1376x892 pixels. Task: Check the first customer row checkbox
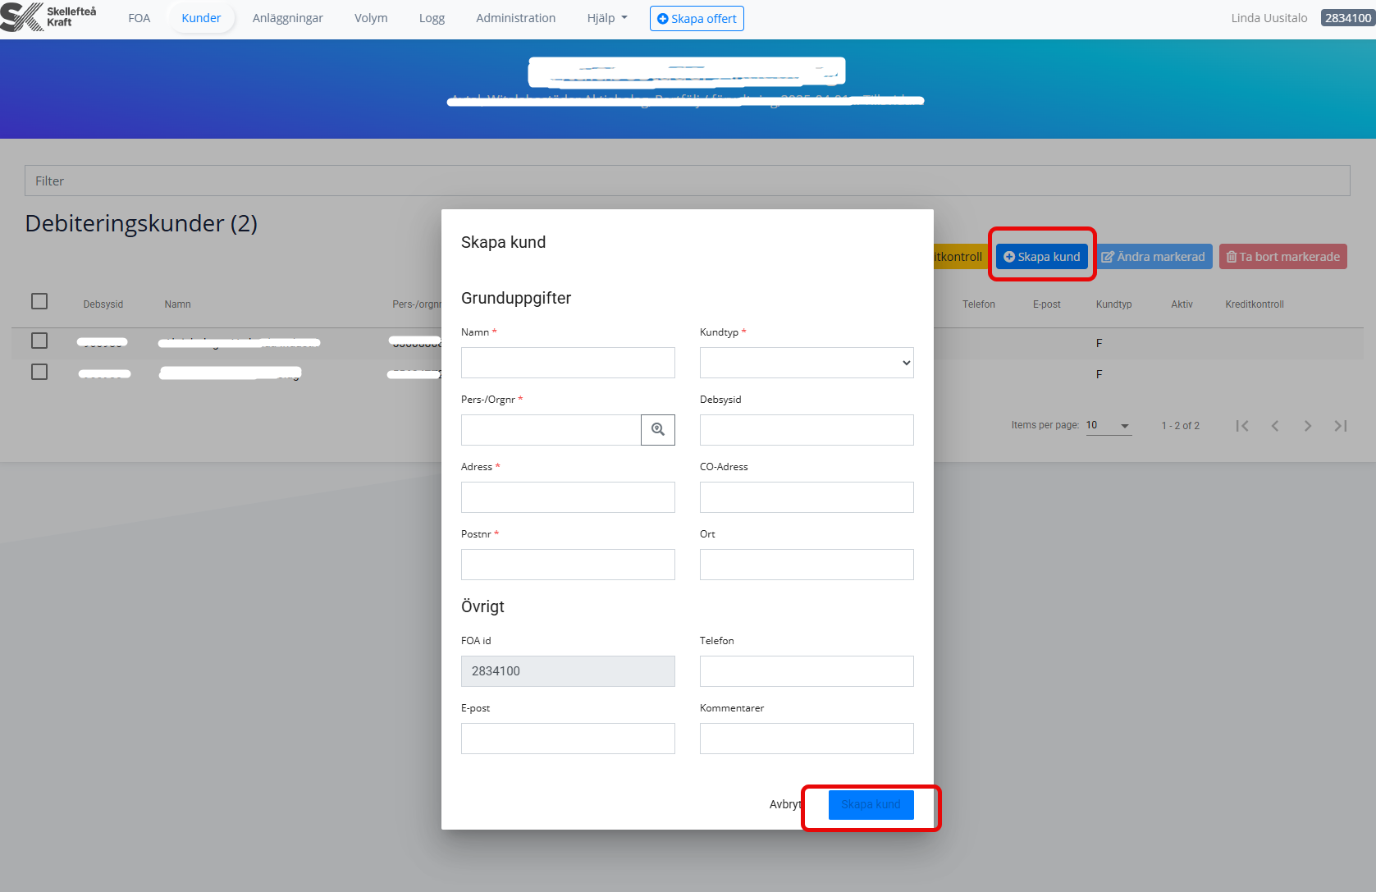point(39,341)
